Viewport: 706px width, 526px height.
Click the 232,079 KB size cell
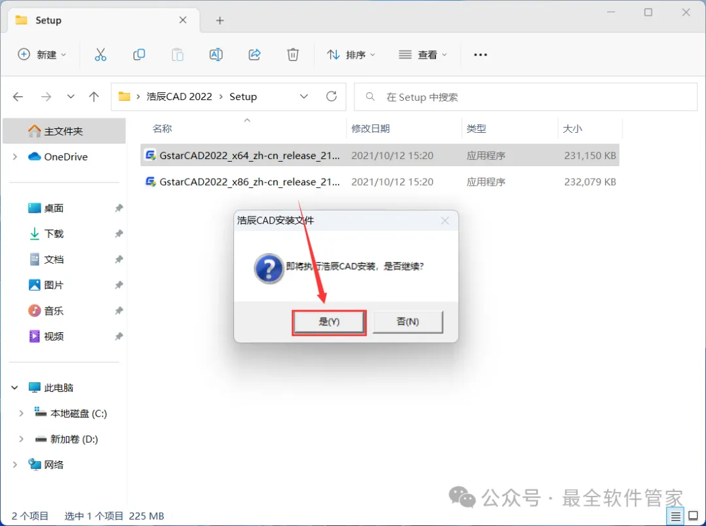point(590,182)
